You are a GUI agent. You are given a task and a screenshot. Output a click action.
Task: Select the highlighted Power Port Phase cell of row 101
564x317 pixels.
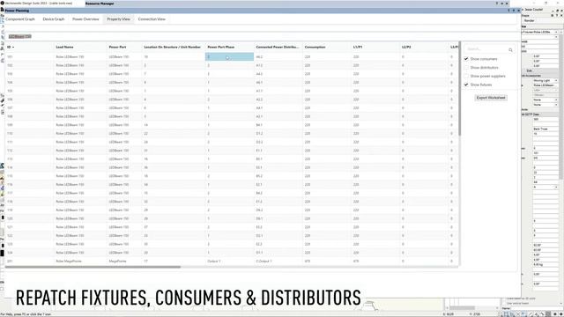point(229,56)
